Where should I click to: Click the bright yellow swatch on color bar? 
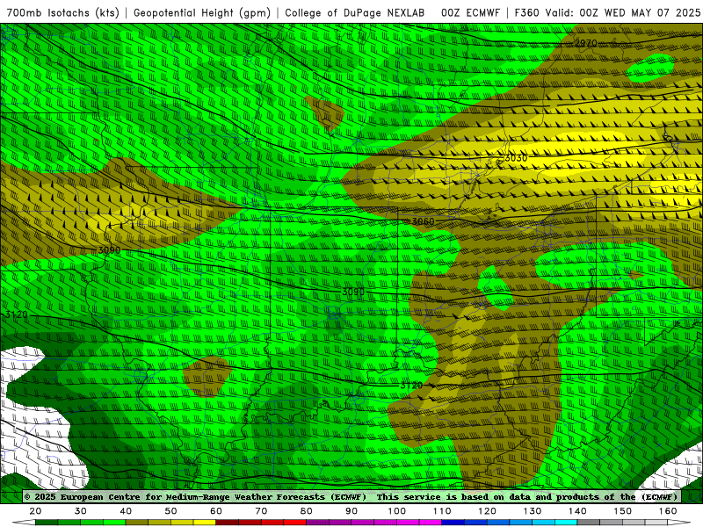click(x=205, y=522)
